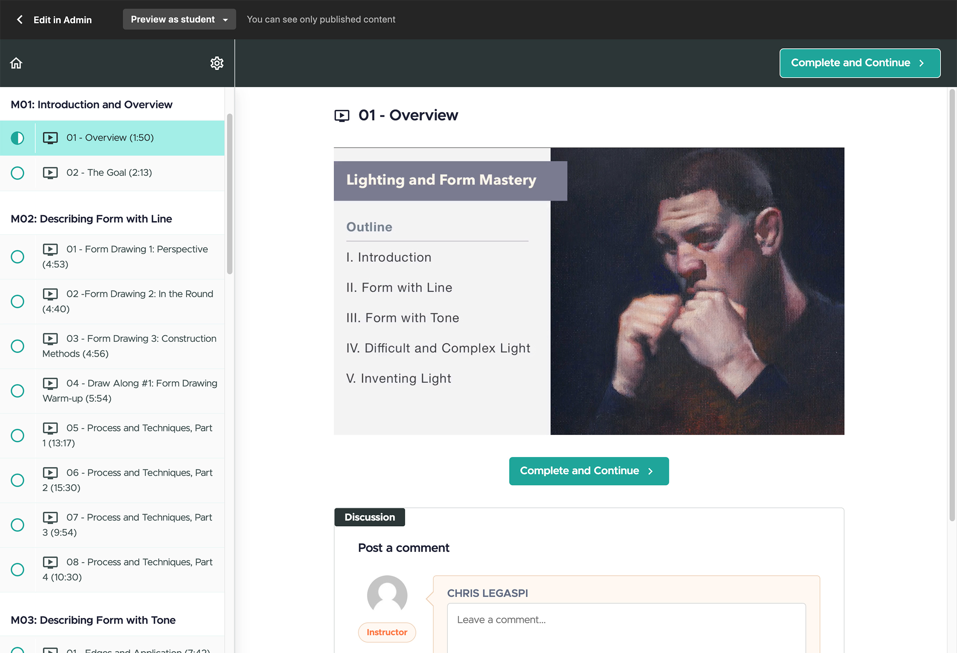Click CHRIS LEGASPI commenter name
Viewport: 957px width, 653px height.
click(487, 593)
